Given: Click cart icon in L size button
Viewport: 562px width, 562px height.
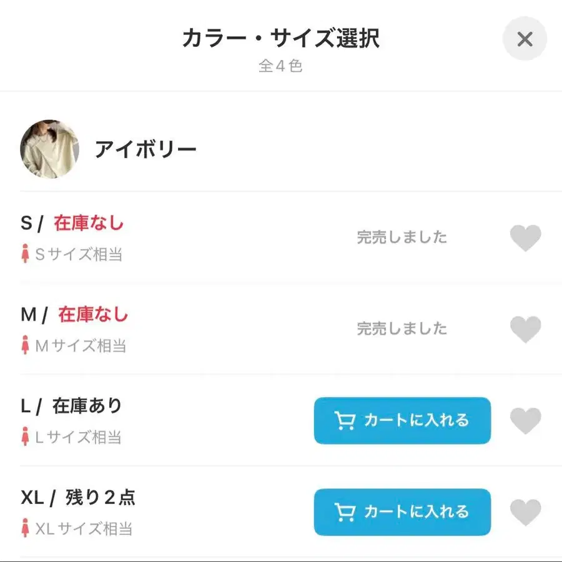Looking at the screenshot, I should pos(344,421).
